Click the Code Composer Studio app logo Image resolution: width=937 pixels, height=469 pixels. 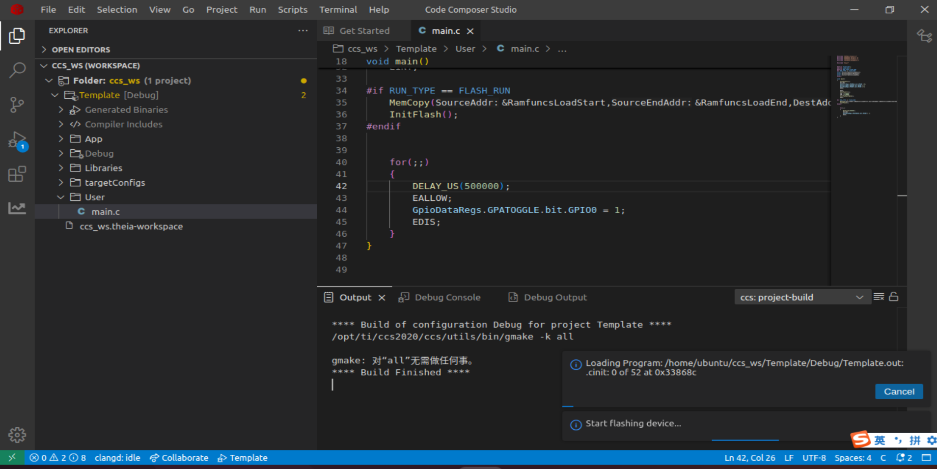(x=17, y=9)
